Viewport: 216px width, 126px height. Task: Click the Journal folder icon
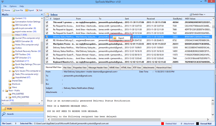[x=13, y=38]
